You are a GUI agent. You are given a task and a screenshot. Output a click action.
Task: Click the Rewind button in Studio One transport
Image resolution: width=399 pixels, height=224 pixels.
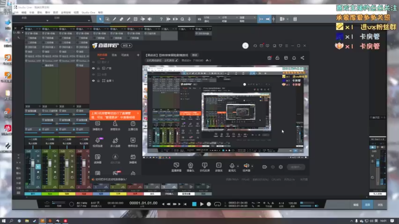tap(169, 204)
